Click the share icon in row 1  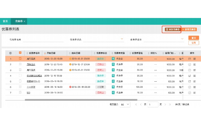click(189, 59)
